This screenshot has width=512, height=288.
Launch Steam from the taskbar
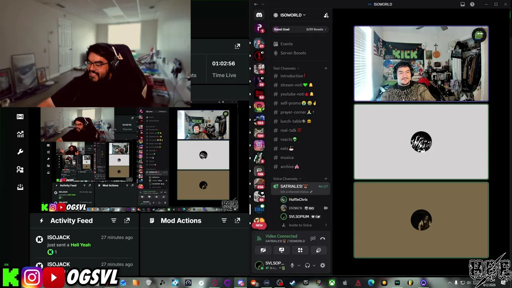pyautogui.click(x=293, y=283)
